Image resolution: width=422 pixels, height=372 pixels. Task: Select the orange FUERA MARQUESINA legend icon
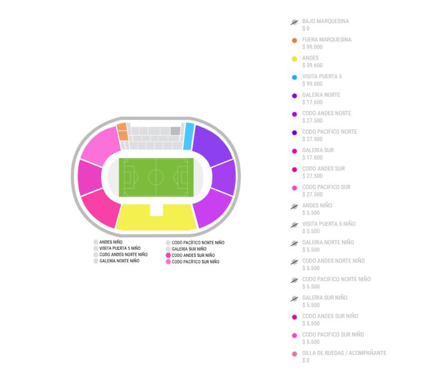[293, 40]
